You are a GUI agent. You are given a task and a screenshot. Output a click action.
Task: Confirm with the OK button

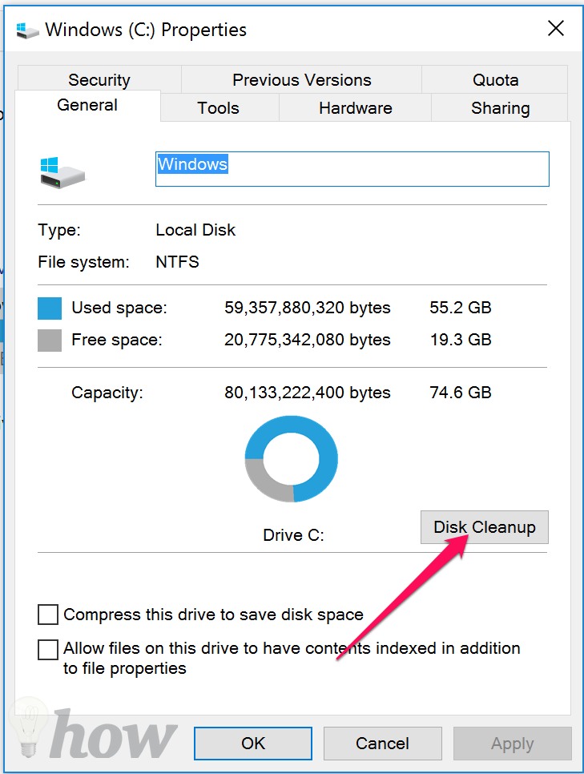pyautogui.click(x=253, y=744)
